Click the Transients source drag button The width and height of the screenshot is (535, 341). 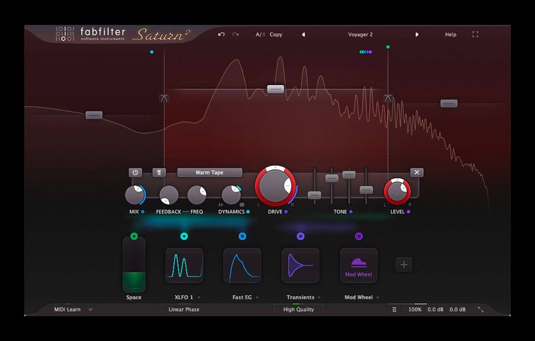(x=300, y=236)
